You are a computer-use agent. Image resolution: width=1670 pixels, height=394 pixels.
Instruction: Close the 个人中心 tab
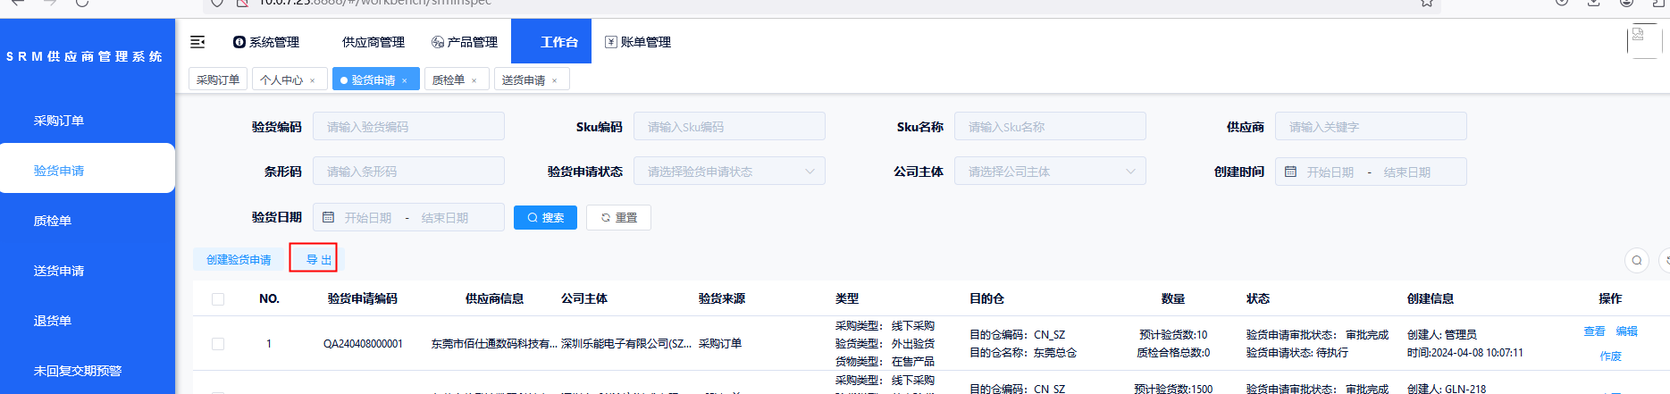pos(312,80)
